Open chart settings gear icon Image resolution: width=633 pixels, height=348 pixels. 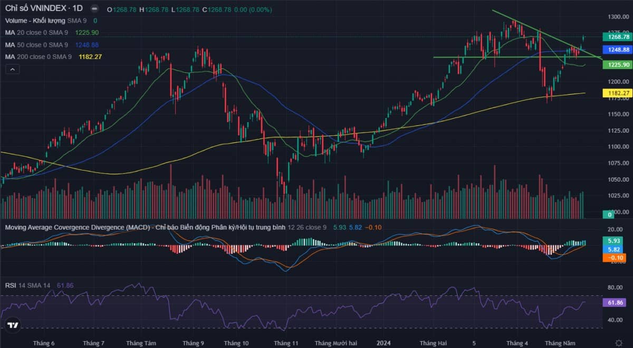click(618, 343)
